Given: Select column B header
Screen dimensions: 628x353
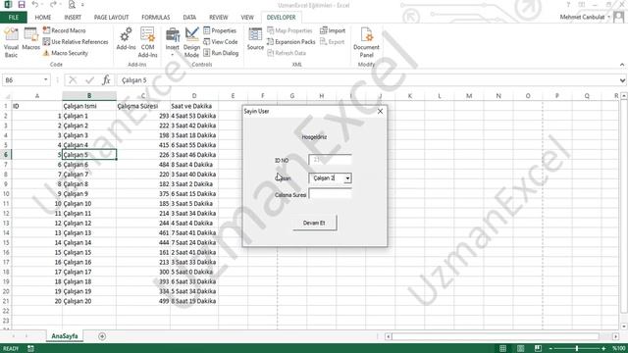Looking at the screenshot, I should click(89, 96).
